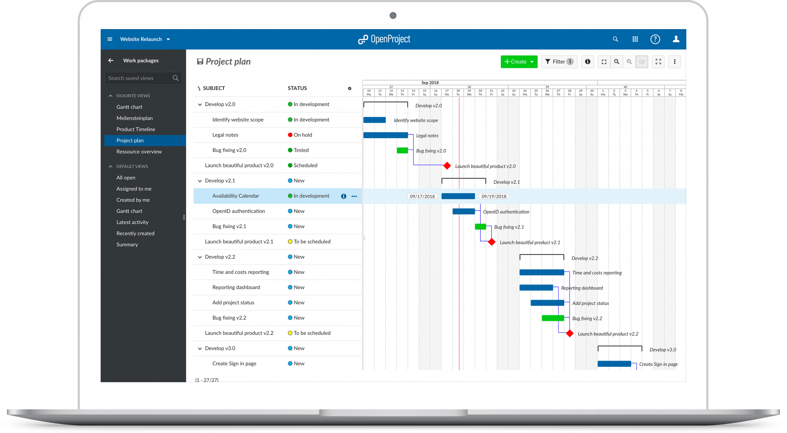The width and height of the screenshot is (787, 433).
Task: Toggle the hamburger main menu icon
Action: [x=110, y=39]
